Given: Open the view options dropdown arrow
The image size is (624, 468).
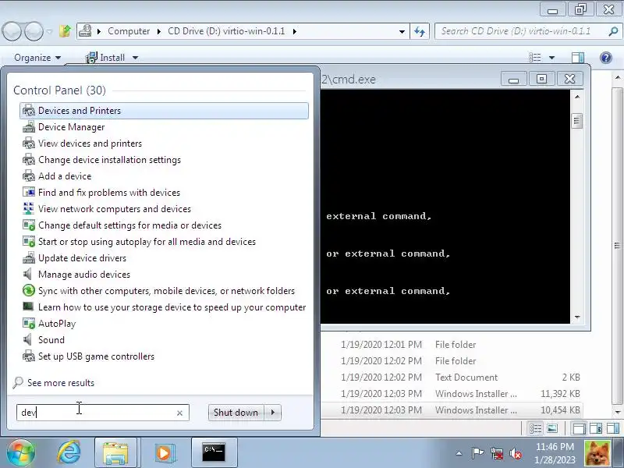Looking at the screenshot, I should tap(552, 58).
